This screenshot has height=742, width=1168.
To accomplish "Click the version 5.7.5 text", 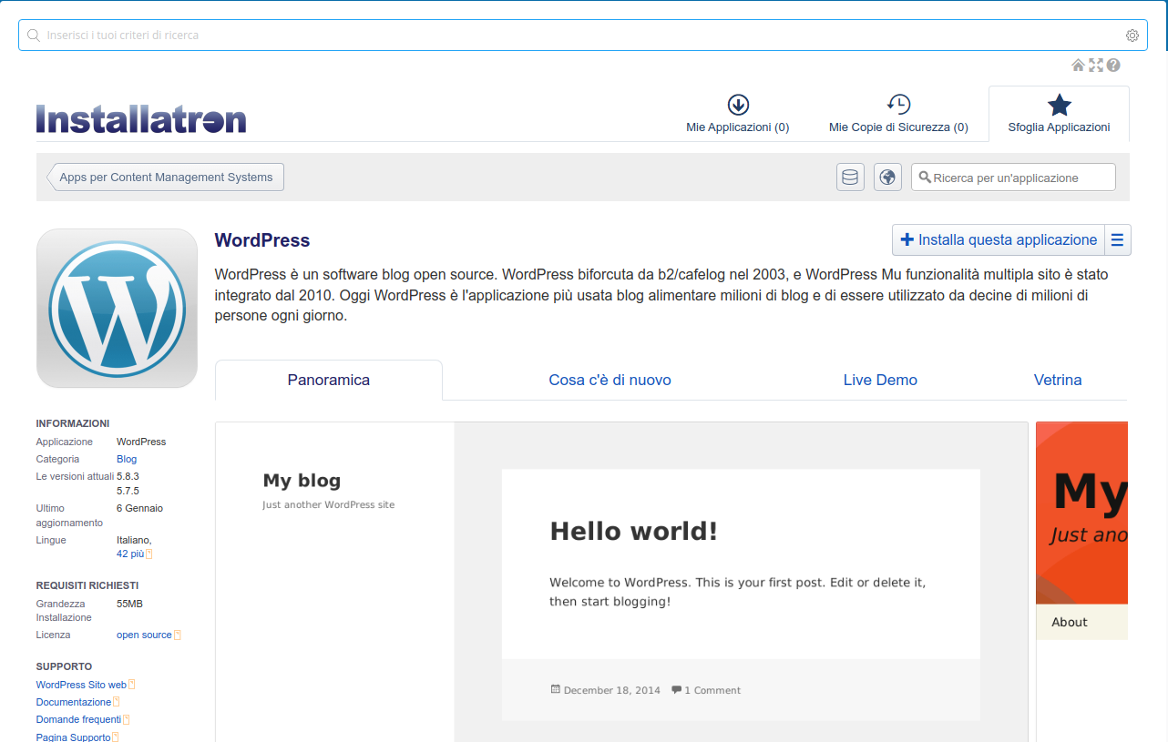I will point(128,491).
